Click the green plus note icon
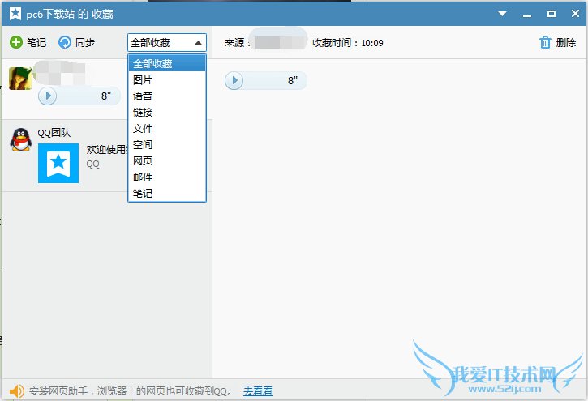The height and width of the screenshot is (401, 588). [15, 42]
